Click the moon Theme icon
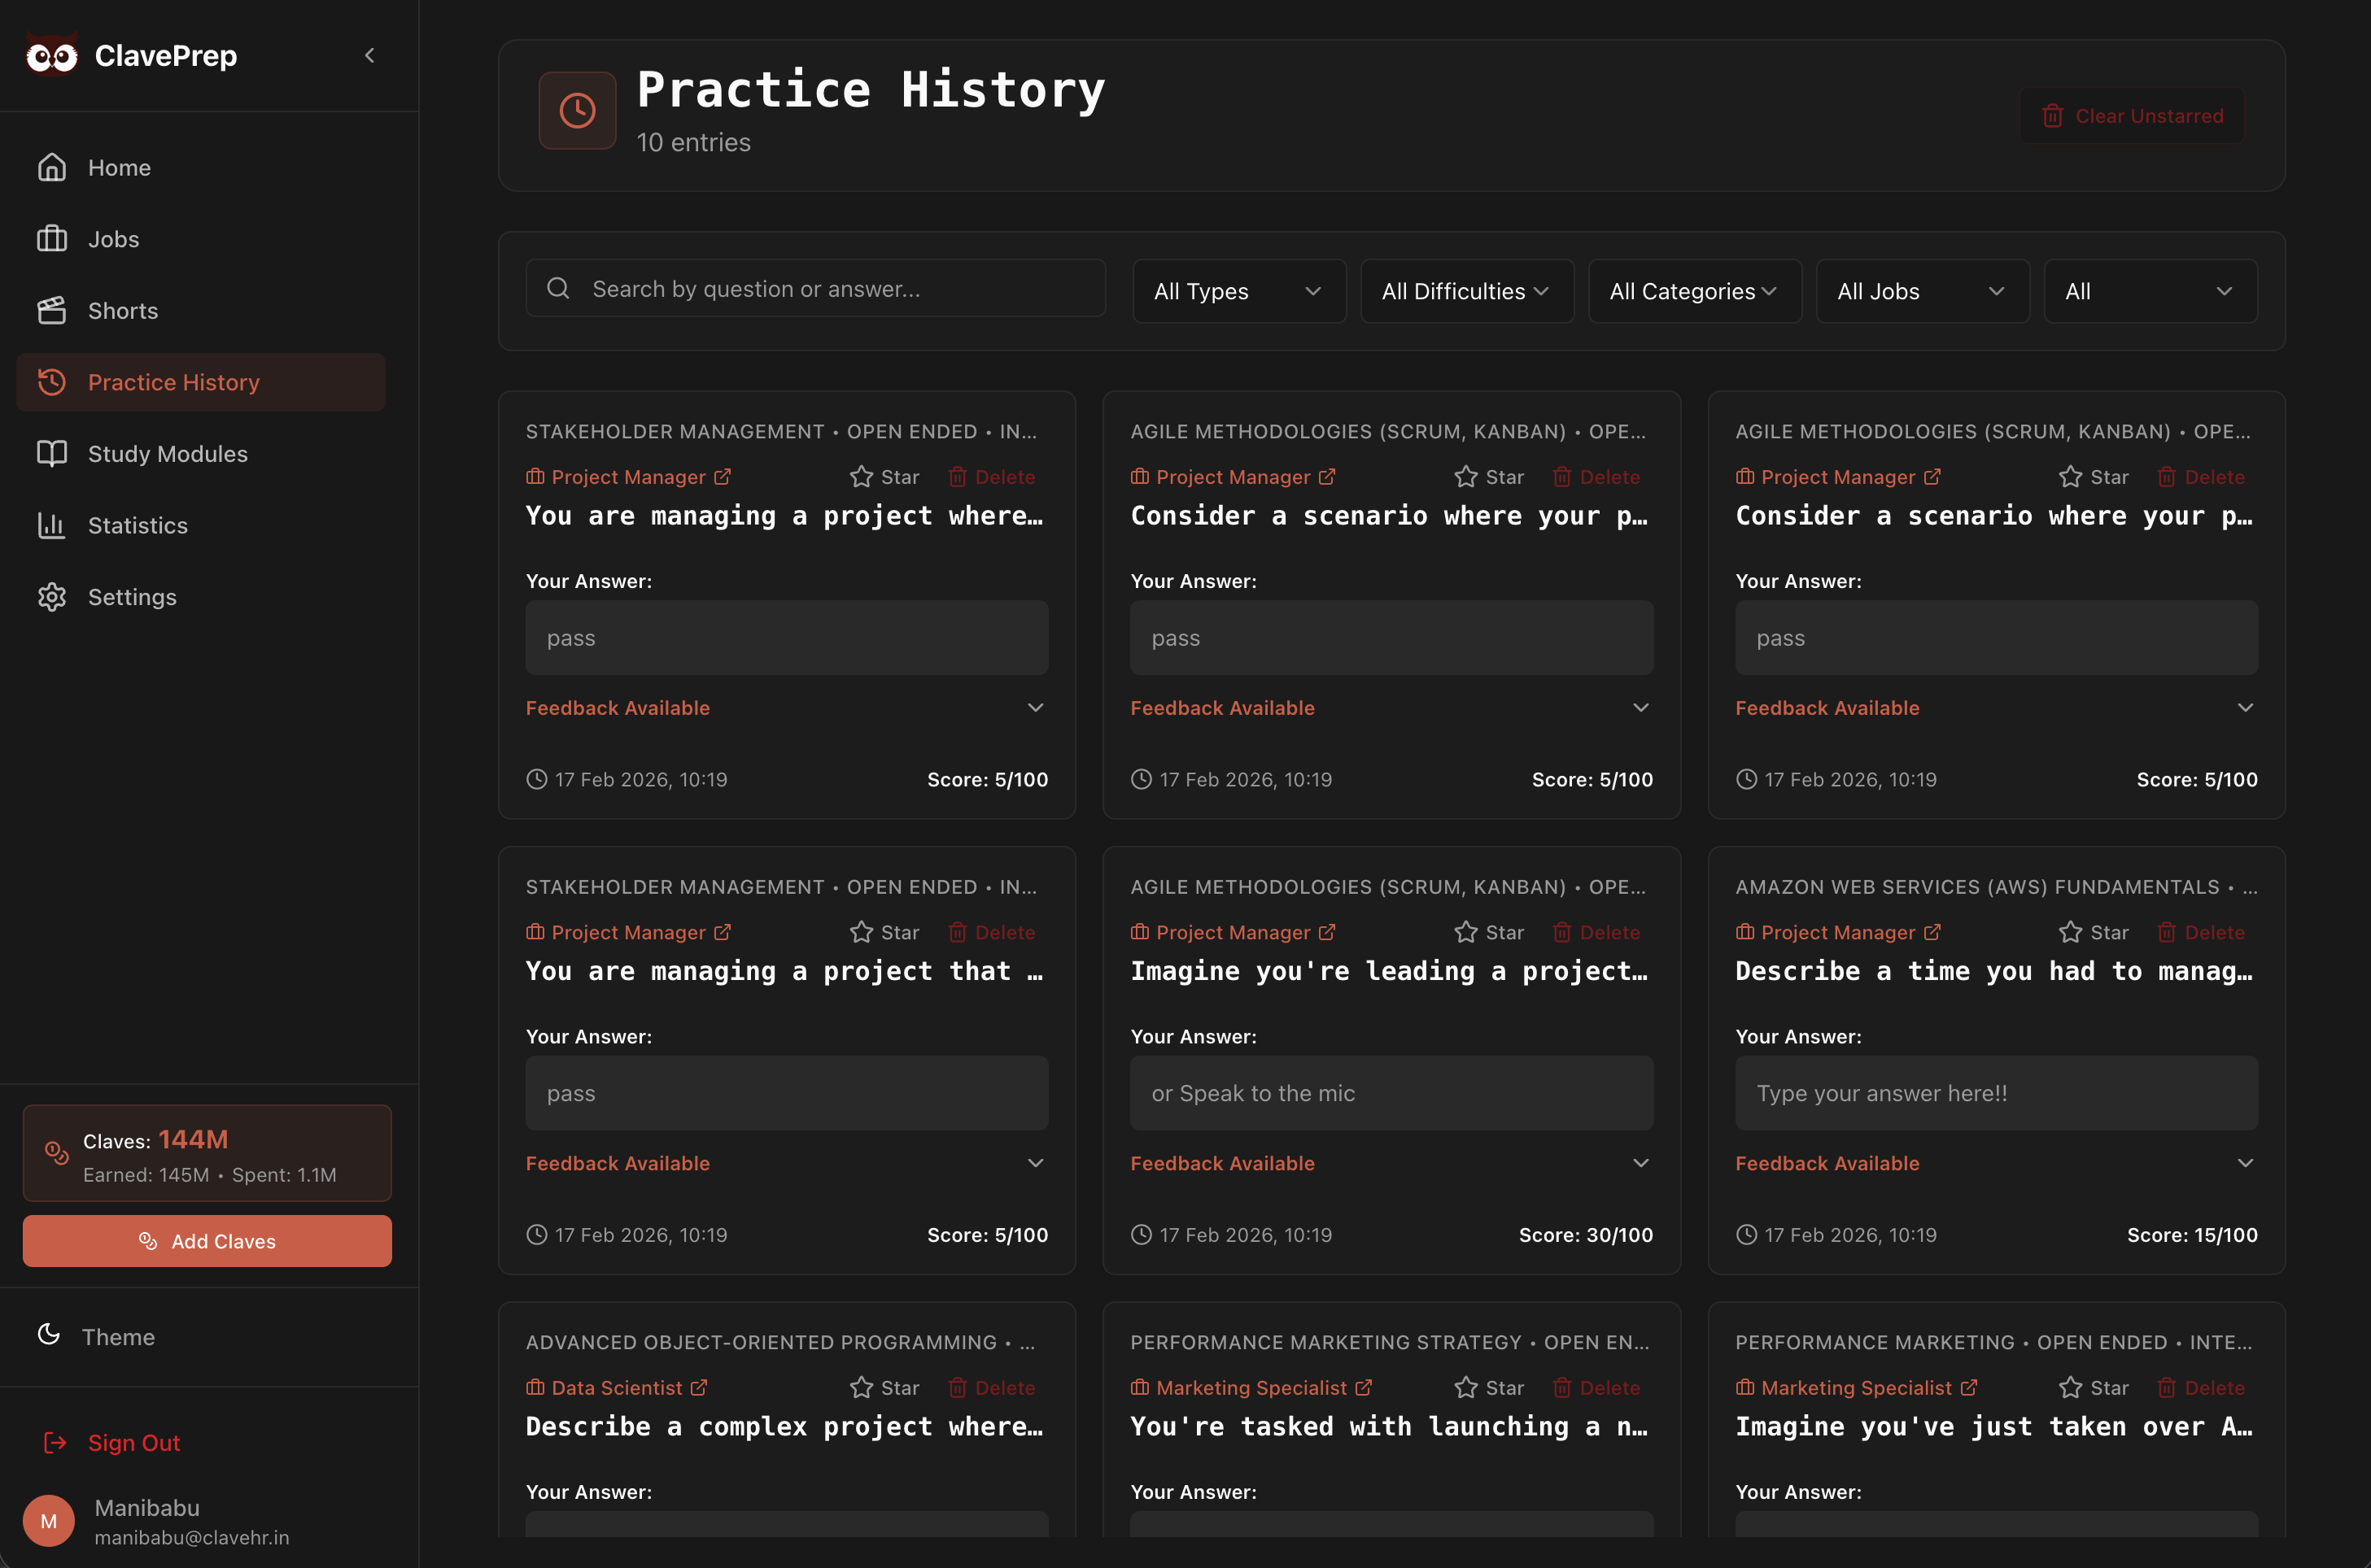The image size is (2371, 1568). click(48, 1335)
